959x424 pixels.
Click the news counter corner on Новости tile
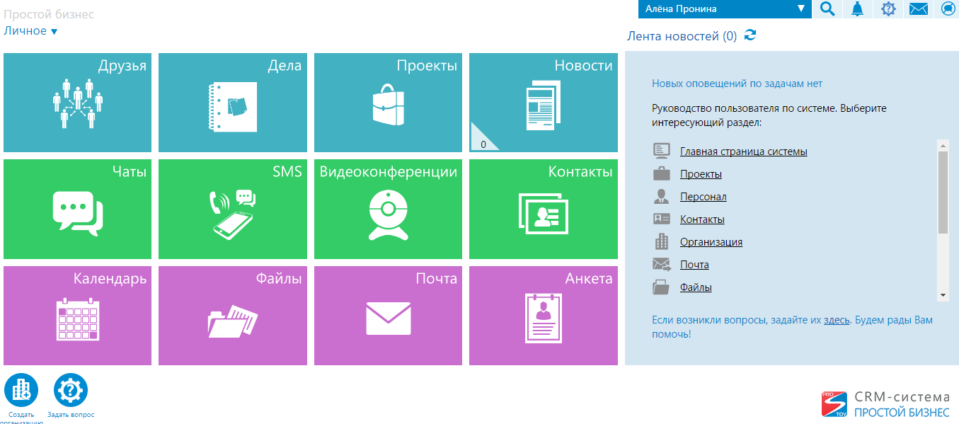coord(483,139)
